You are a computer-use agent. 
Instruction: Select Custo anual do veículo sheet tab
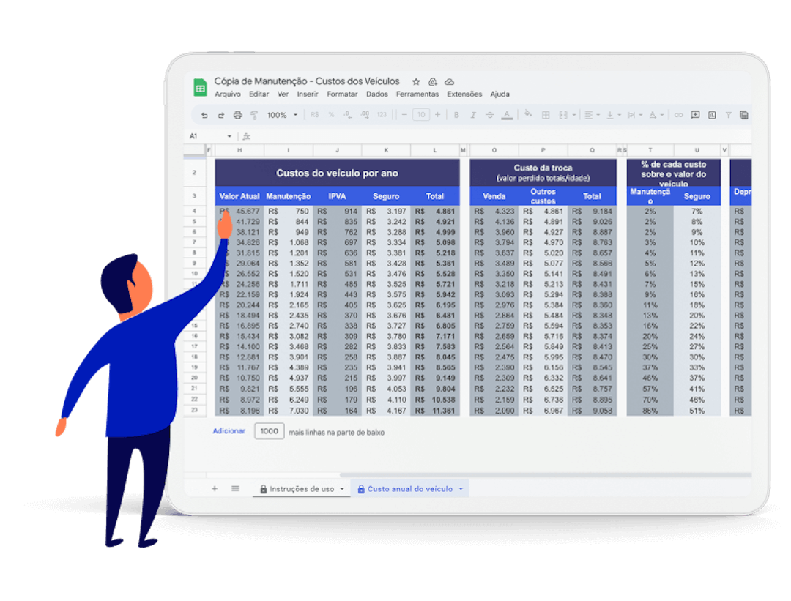409,488
